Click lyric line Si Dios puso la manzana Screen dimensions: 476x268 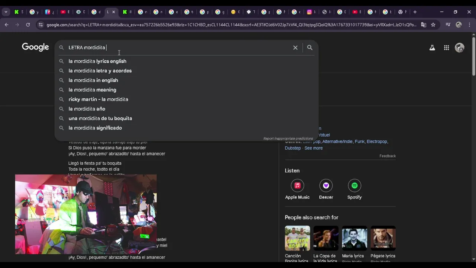point(107,148)
